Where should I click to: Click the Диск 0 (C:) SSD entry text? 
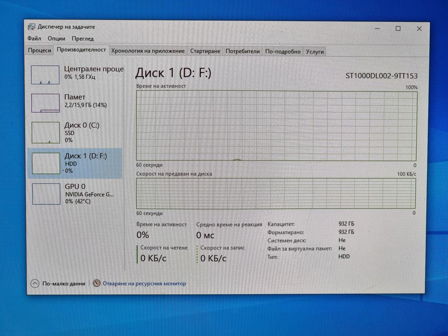pyautogui.click(x=82, y=132)
